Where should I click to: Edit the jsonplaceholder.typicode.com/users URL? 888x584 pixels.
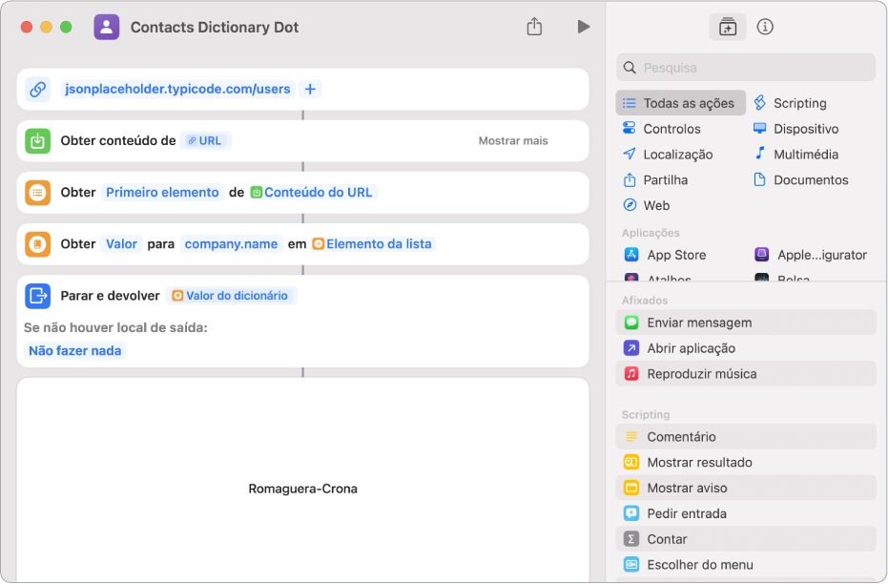pyautogui.click(x=177, y=89)
